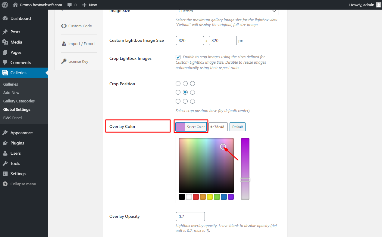Pick the yellow palette swatch
Screen dimensions: 382x237
point(210,197)
